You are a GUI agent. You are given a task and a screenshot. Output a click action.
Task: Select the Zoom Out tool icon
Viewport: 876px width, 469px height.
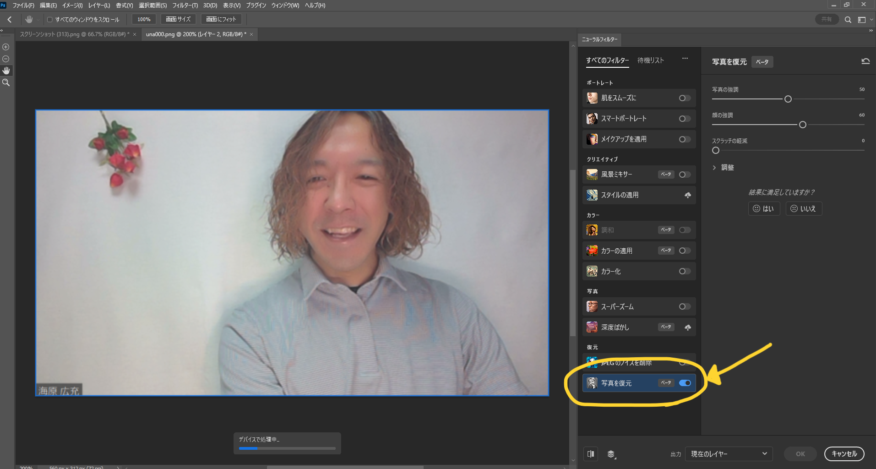[6, 59]
